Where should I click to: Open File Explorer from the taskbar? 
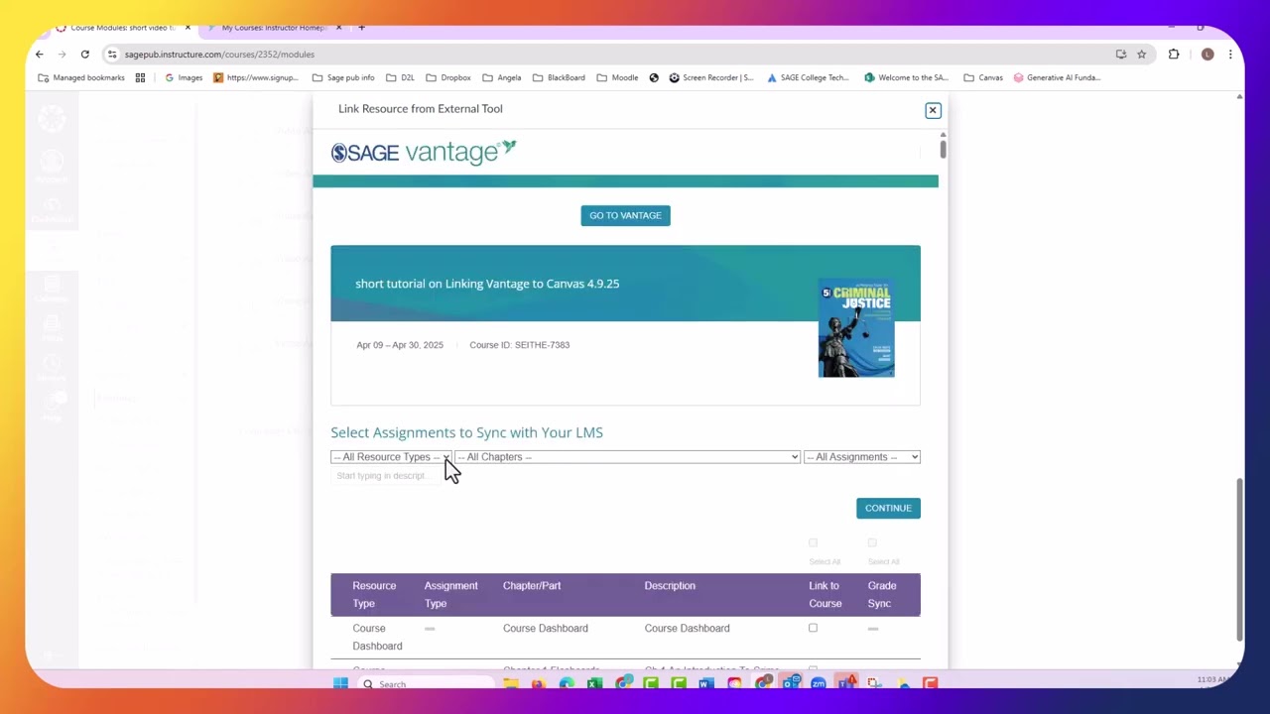tap(511, 684)
